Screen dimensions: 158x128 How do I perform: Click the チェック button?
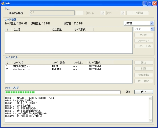click(143, 35)
